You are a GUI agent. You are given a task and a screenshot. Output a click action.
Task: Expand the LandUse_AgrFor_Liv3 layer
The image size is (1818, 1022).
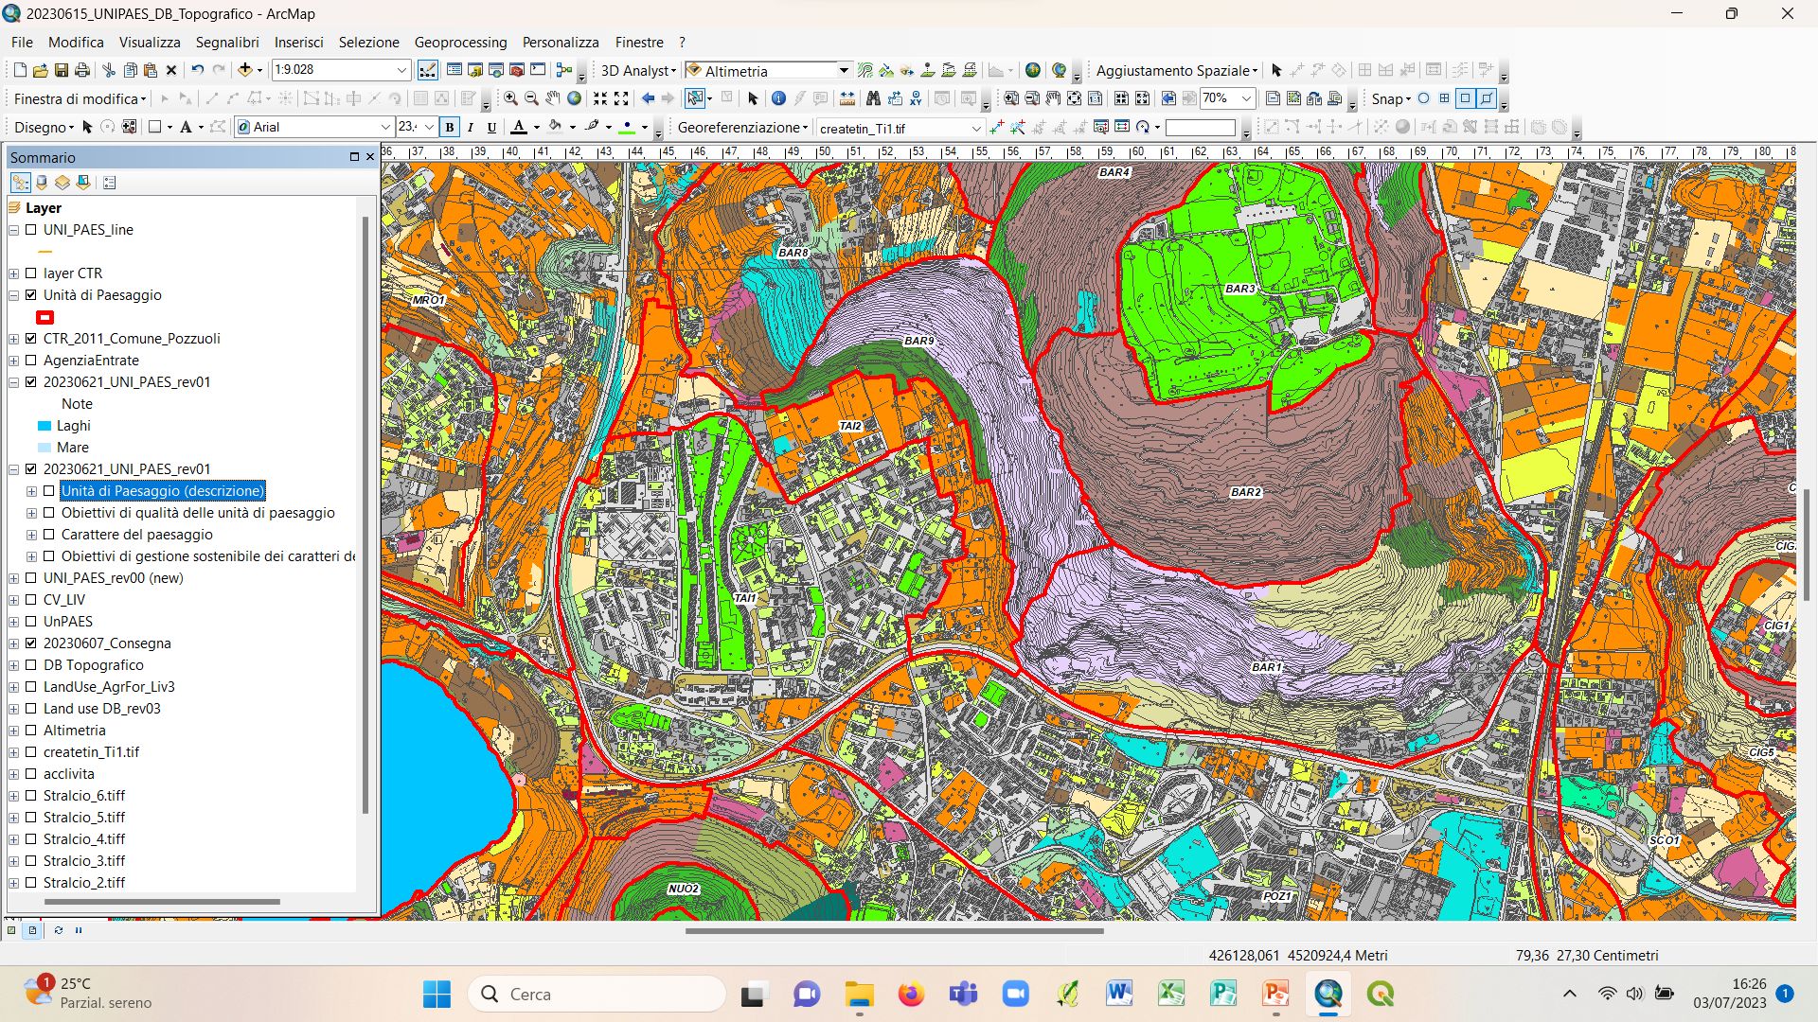(14, 687)
